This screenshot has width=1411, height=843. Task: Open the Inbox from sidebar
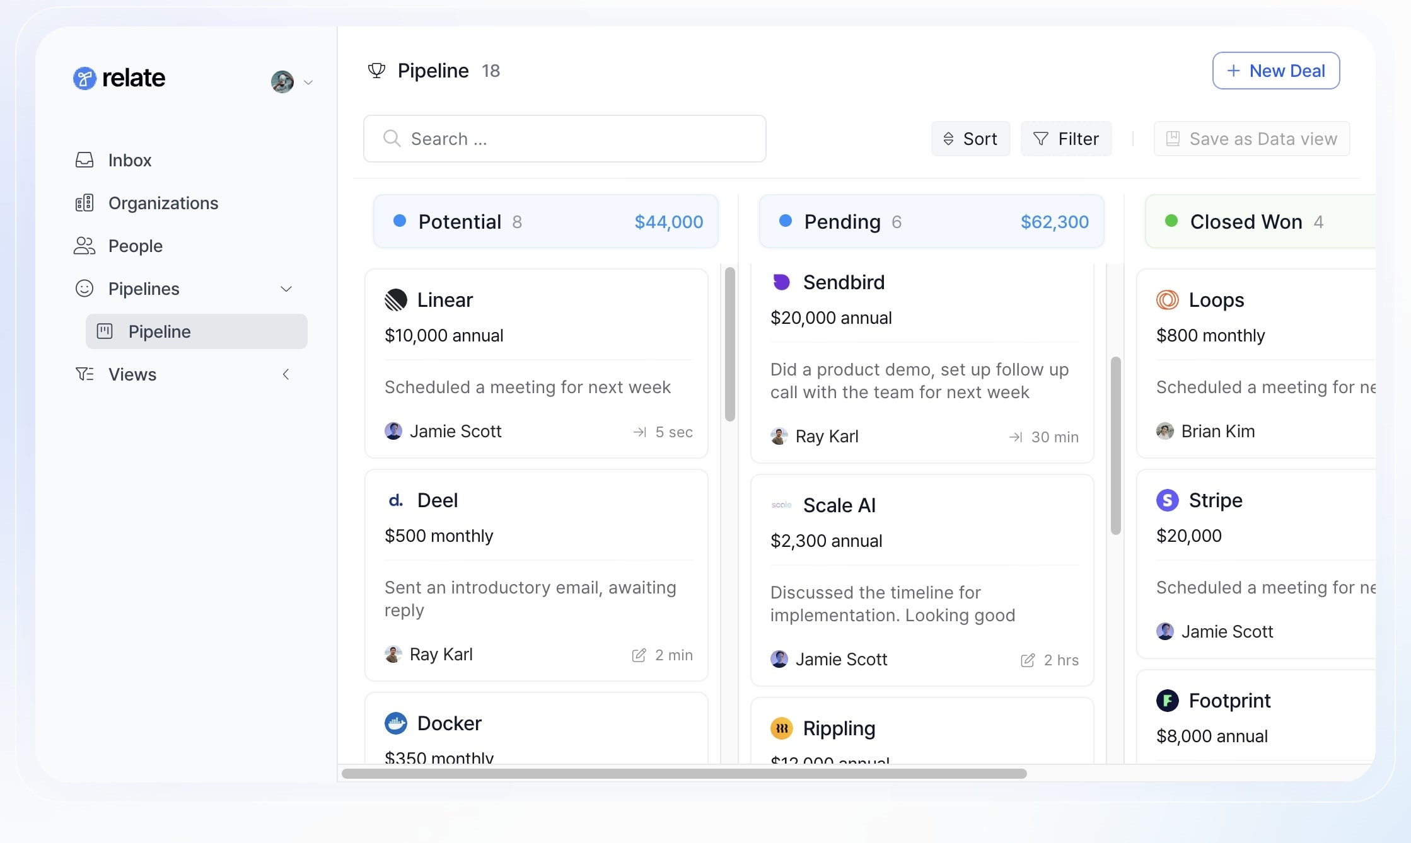click(x=129, y=160)
